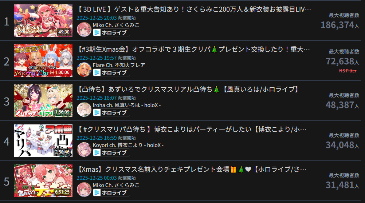Open the あずいろ Christmas stream thumbnail
Screen dimensions: 365x203
click(43, 101)
